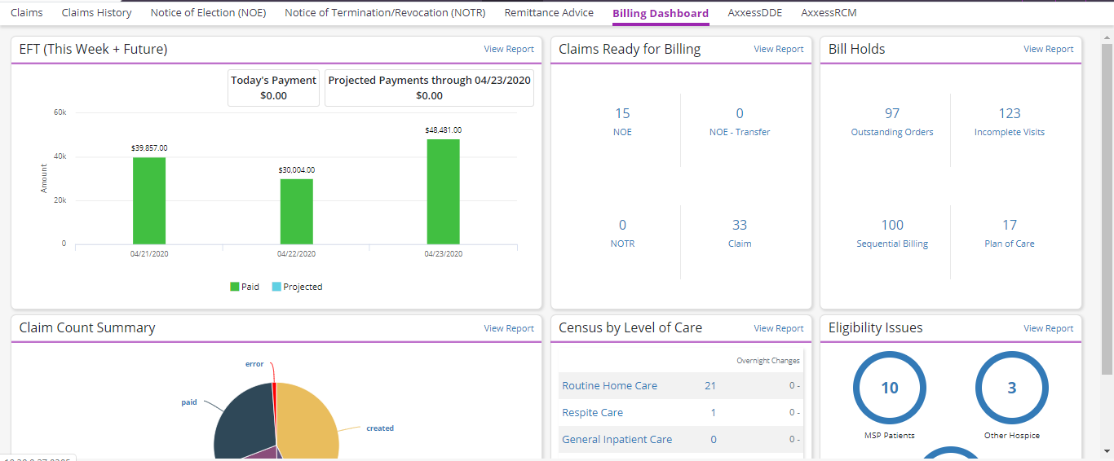The image size is (1114, 461).
Task: Switch to Notice of Election (NOE) tab
Action: pos(208,13)
